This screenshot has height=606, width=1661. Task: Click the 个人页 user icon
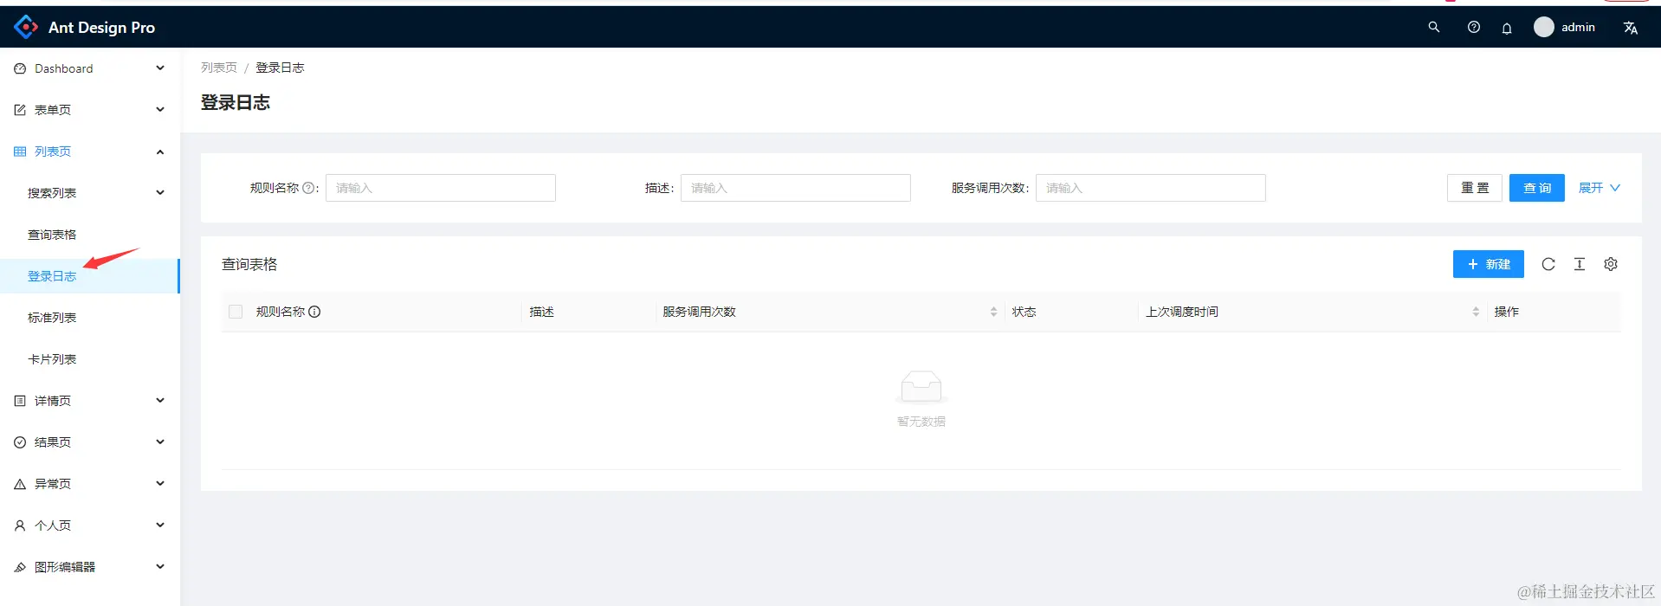(x=20, y=525)
